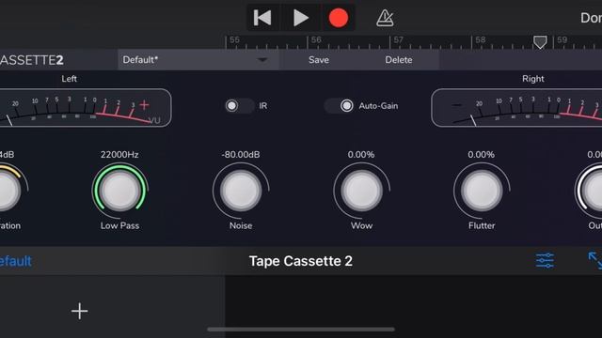Start playback with the Play button

coord(300,18)
